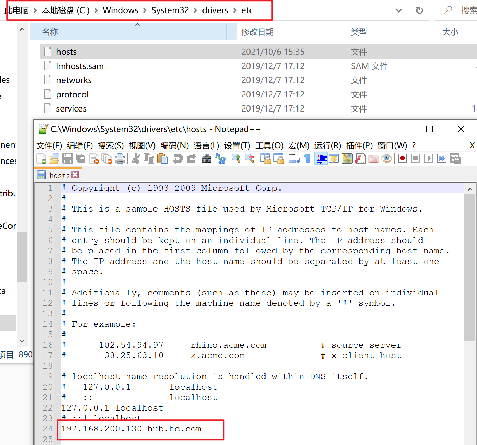Open a file with the folder icon
The image size is (477, 445).
(54, 158)
